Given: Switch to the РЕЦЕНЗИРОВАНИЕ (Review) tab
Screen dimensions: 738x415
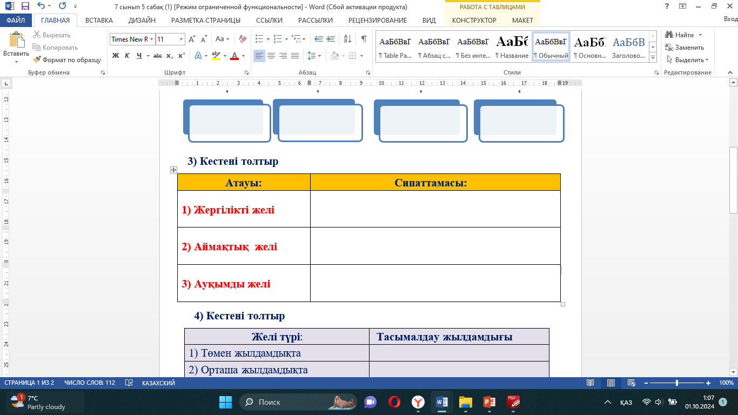Looking at the screenshot, I should [x=378, y=21].
